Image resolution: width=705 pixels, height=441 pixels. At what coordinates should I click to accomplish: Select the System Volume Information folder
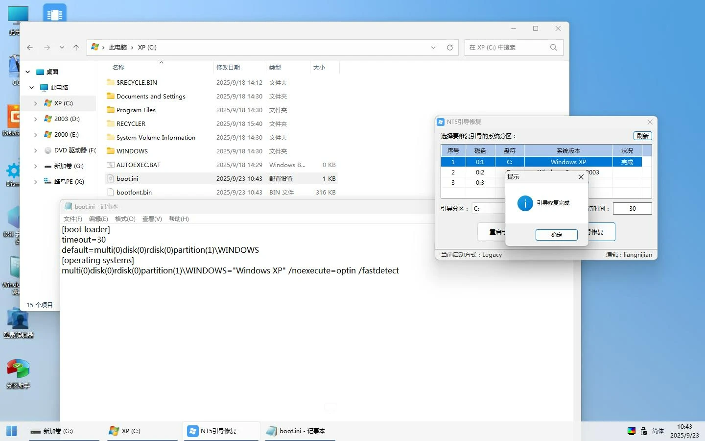tap(156, 138)
